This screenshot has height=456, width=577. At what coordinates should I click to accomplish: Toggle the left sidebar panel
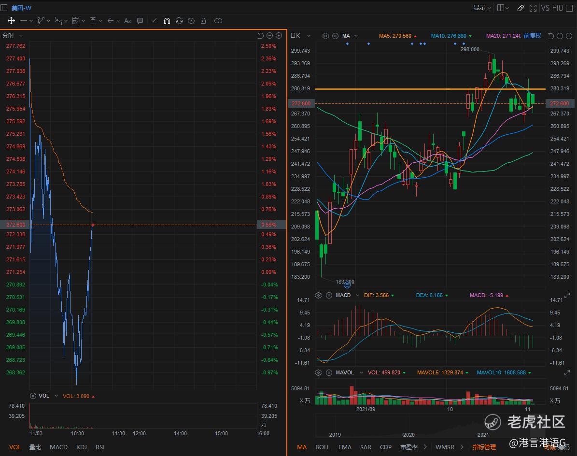[4, 8]
